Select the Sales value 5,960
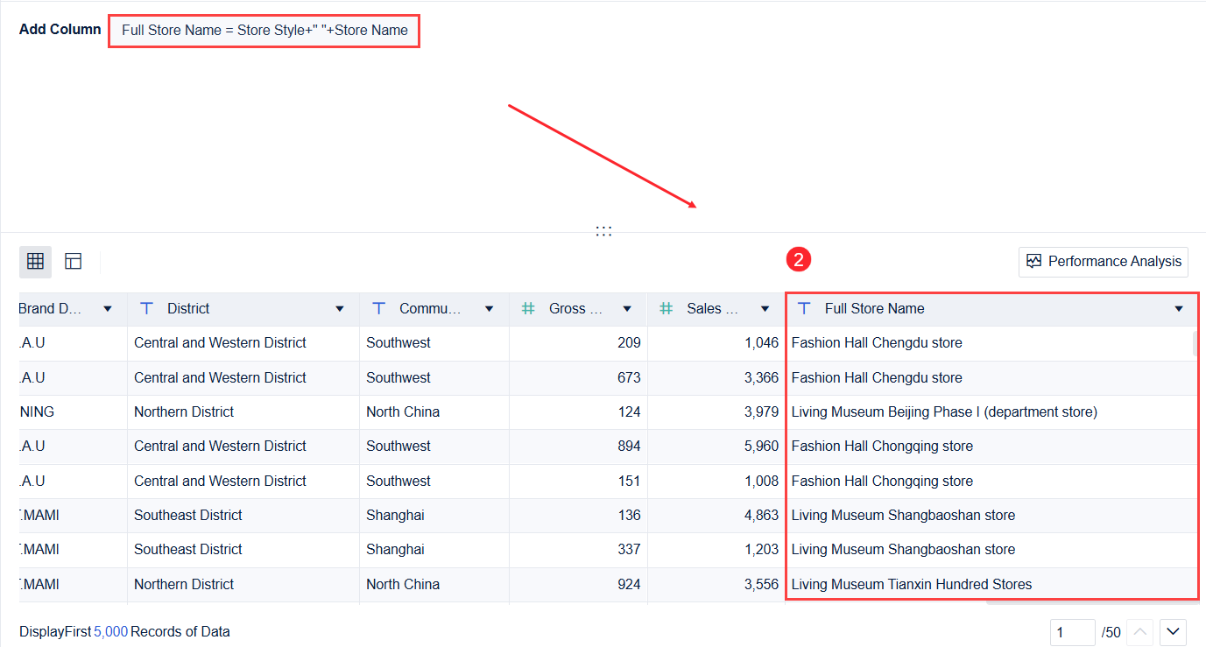 tap(761, 446)
